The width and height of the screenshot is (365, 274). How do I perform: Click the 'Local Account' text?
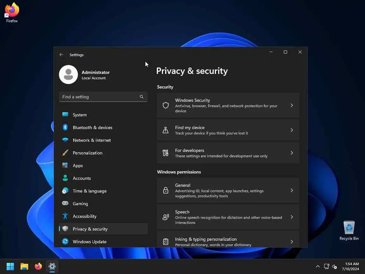tap(93, 78)
